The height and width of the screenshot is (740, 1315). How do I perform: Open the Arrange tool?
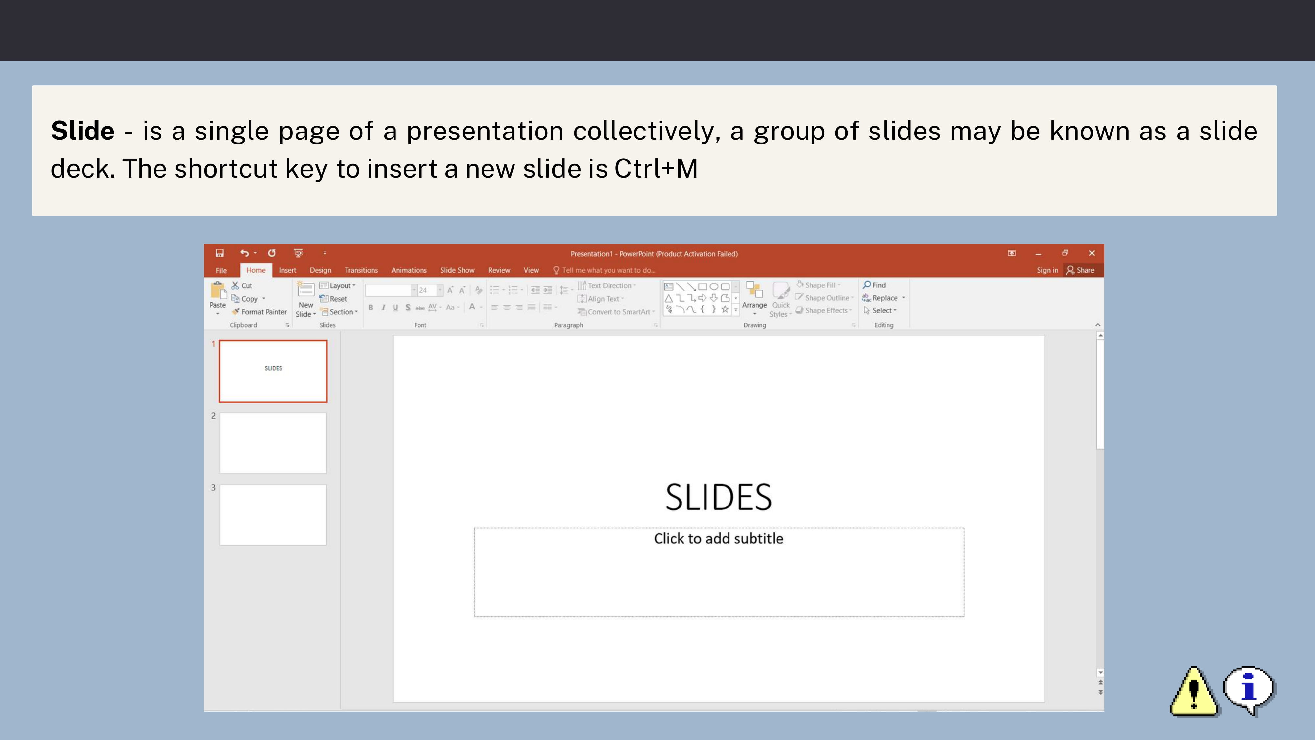coord(754,296)
